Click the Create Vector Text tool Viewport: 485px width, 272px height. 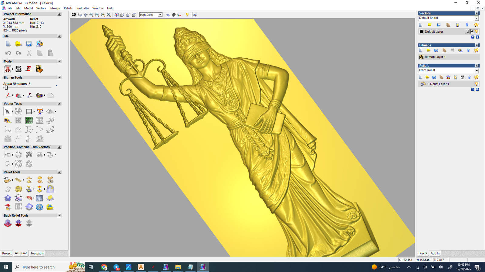point(40,112)
